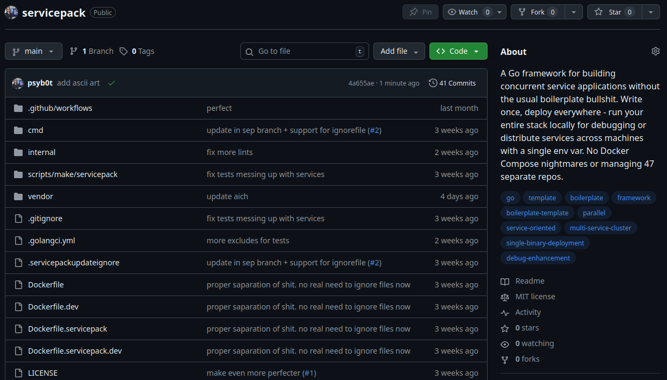The image size is (667, 380).
Task: Click the green check on the latest commit
Action: click(x=111, y=83)
